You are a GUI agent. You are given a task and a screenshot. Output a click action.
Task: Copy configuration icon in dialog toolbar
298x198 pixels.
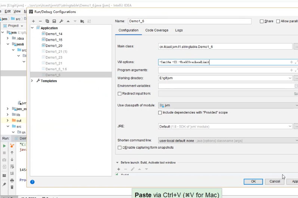click(47, 21)
